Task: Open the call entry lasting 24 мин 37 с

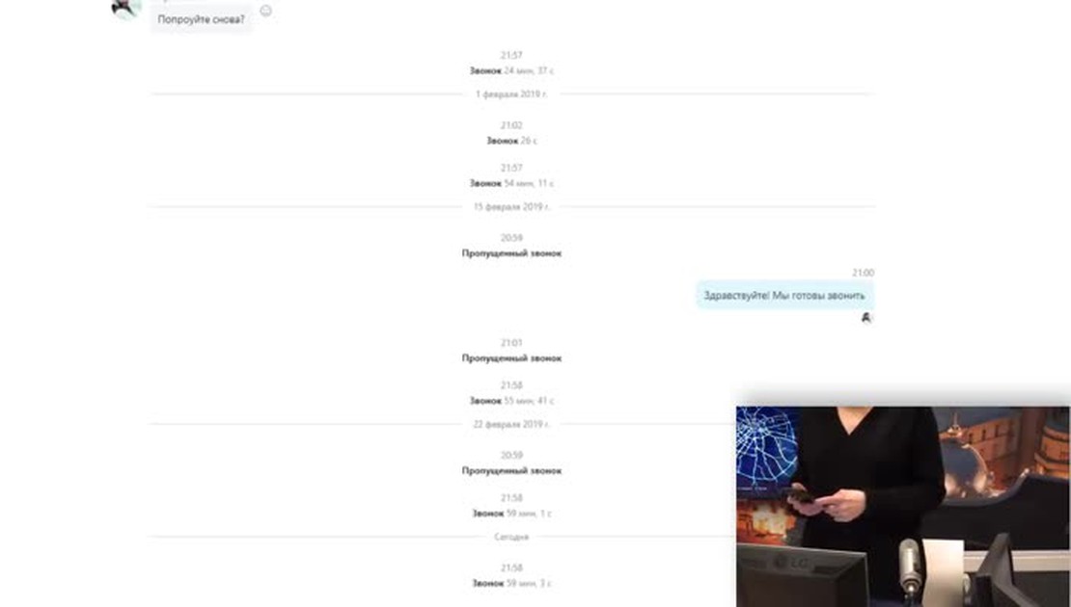Action: 511,71
